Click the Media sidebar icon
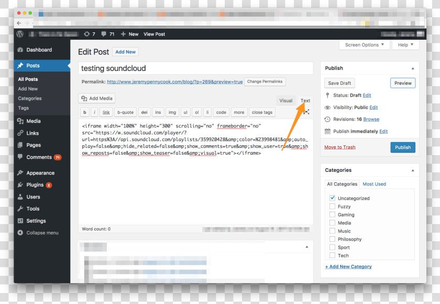The height and width of the screenshot is (304, 440). 20,121
